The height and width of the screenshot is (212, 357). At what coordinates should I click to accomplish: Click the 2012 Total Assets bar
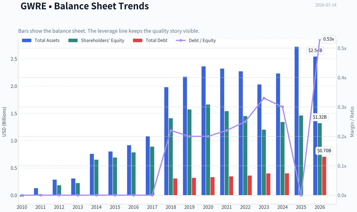(55, 188)
